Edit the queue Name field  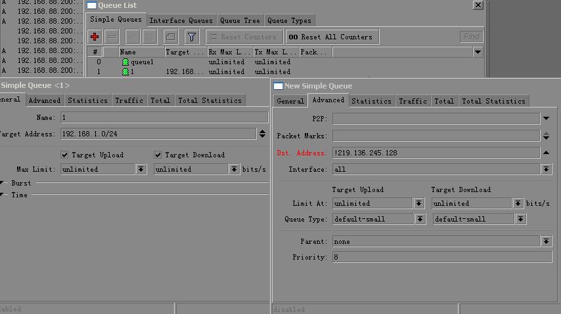click(x=164, y=117)
